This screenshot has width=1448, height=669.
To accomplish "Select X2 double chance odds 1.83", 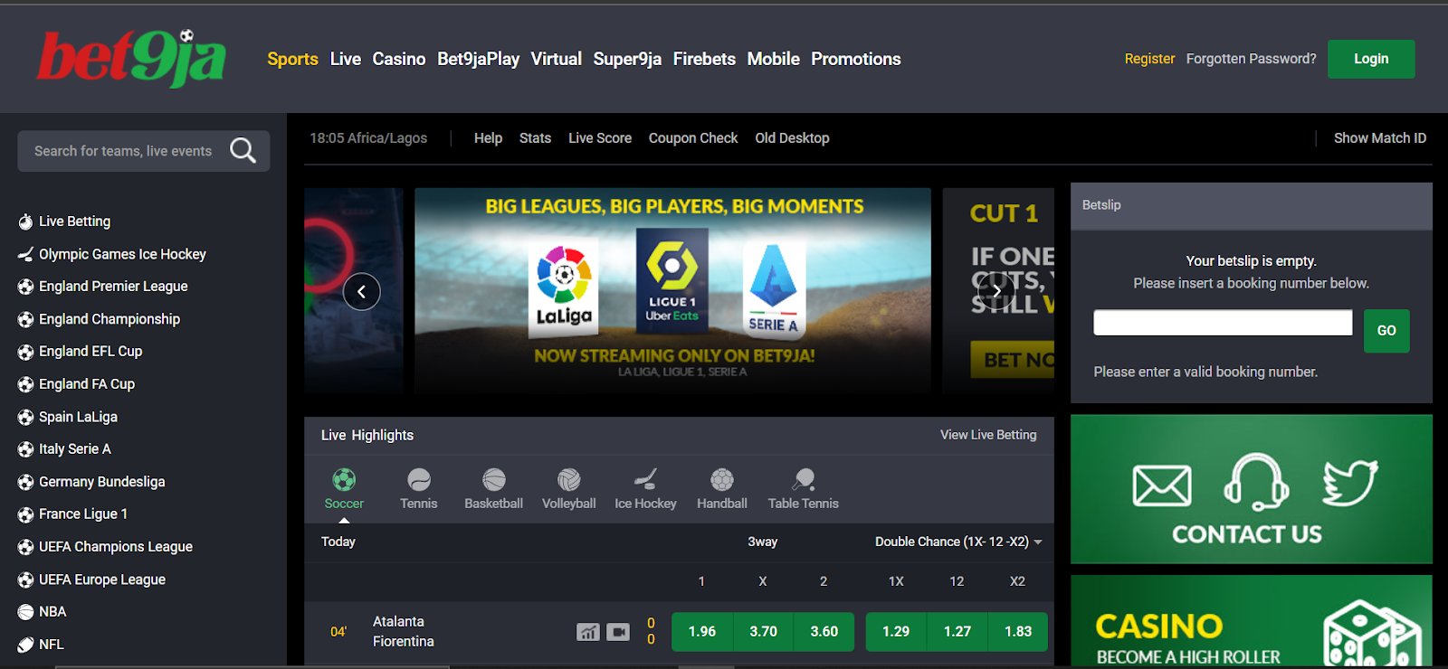I will pos(1018,632).
